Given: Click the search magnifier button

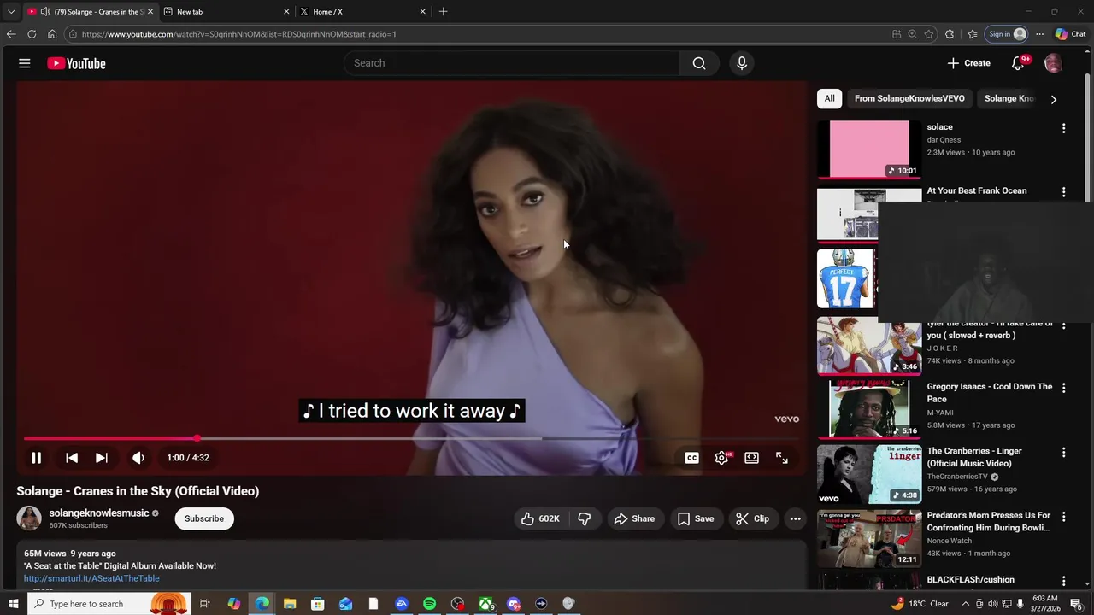Looking at the screenshot, I should coord(699,63).
